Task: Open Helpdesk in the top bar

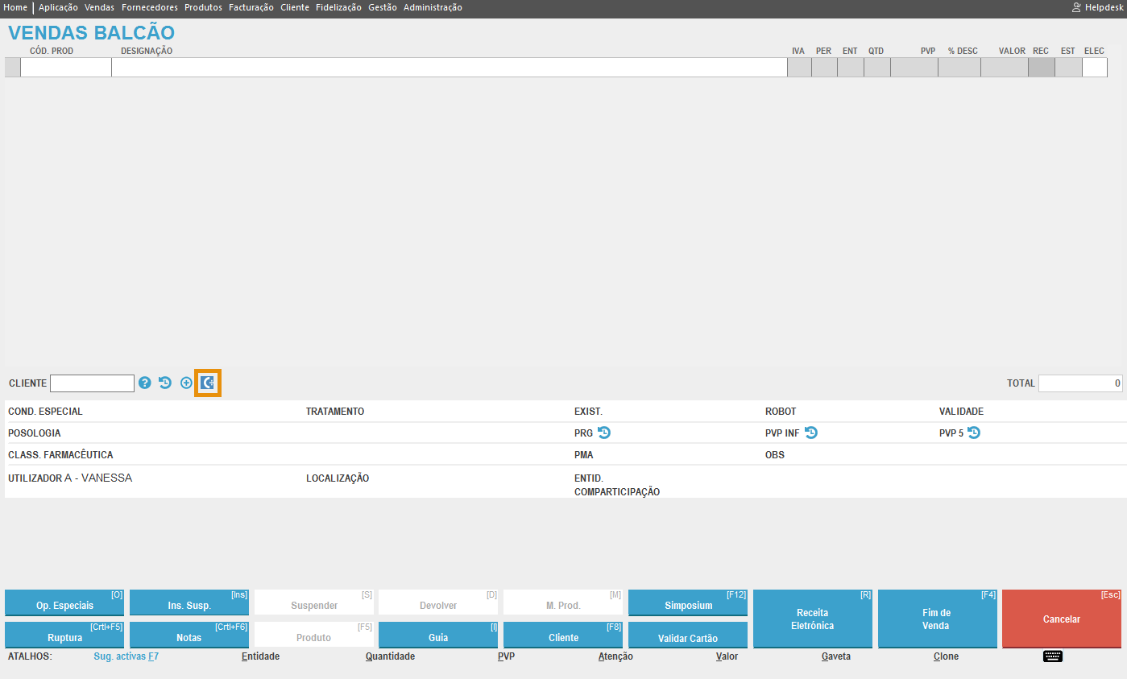Action: tap(1096, 7)
